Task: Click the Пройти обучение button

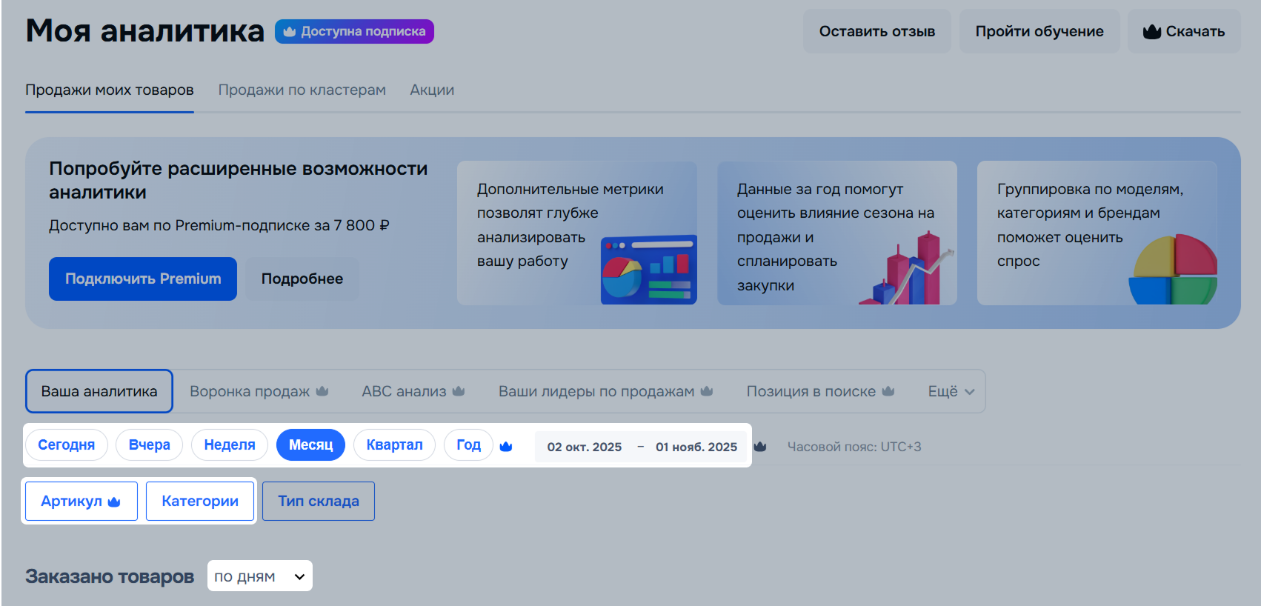Action: [x=1039, y=32]
